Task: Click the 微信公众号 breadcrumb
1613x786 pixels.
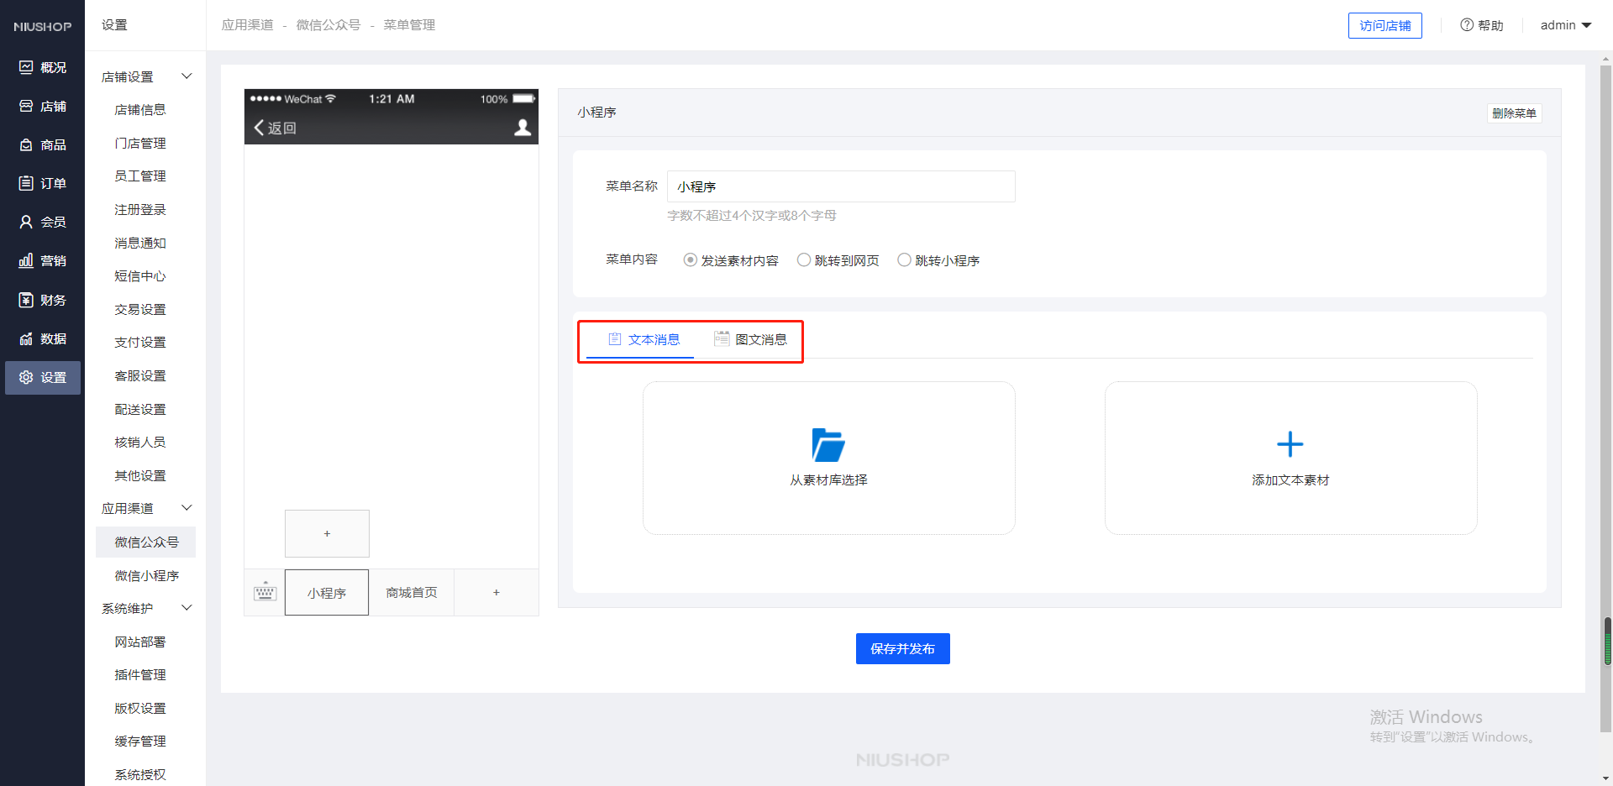Action: [x=328, y=25]
